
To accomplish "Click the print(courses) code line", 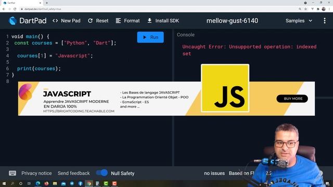I will click(39, 69).
